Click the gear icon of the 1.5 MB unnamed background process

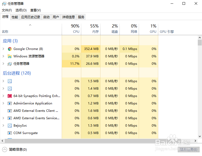point(10,81)
